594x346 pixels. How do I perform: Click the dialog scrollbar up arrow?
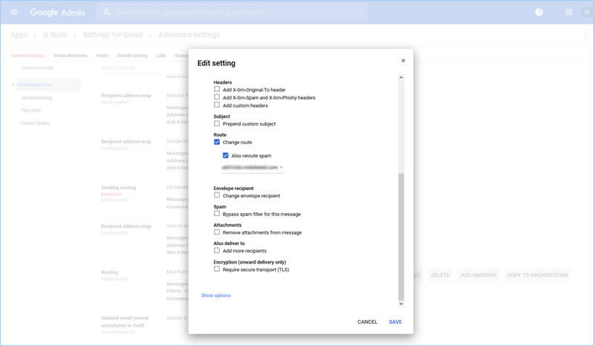coord(401,77)
